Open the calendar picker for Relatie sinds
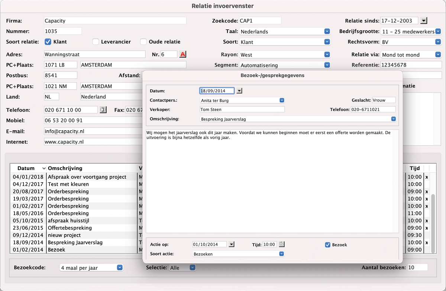This screenshot has width=446, height=291. [424, 21]
